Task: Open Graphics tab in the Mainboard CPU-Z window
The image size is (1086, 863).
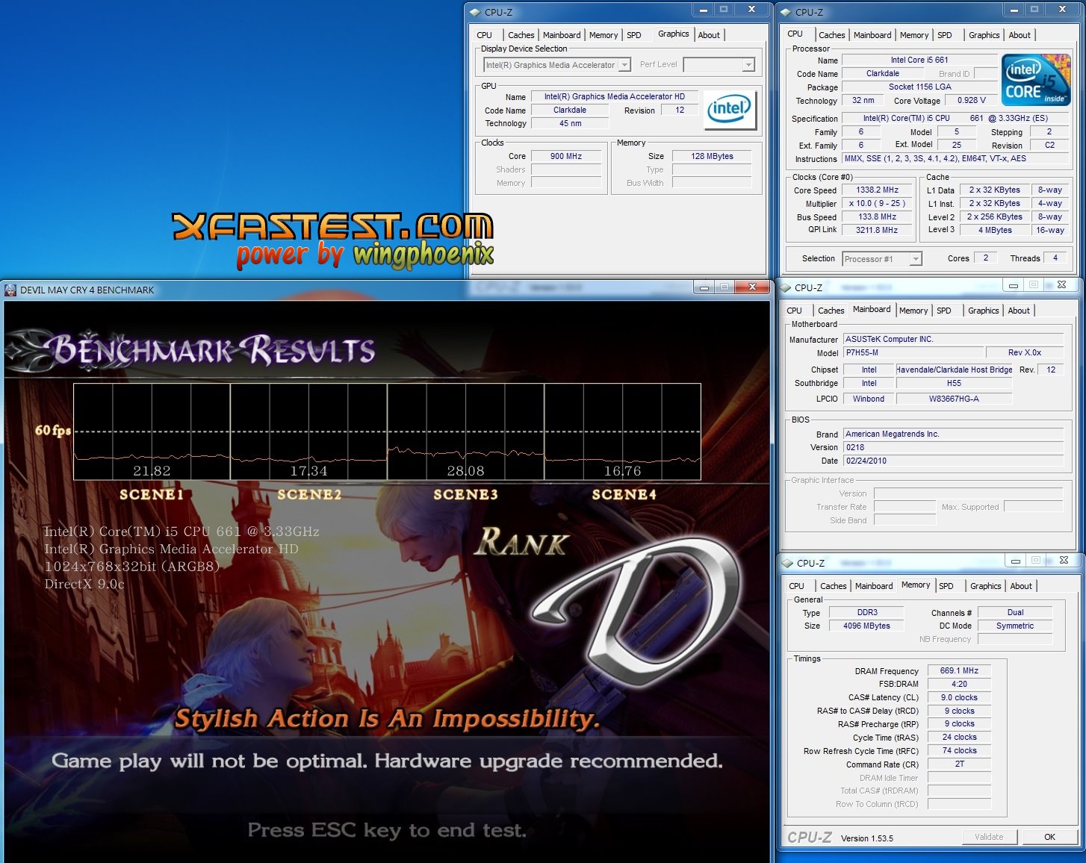Action: (x=984, y=311)
